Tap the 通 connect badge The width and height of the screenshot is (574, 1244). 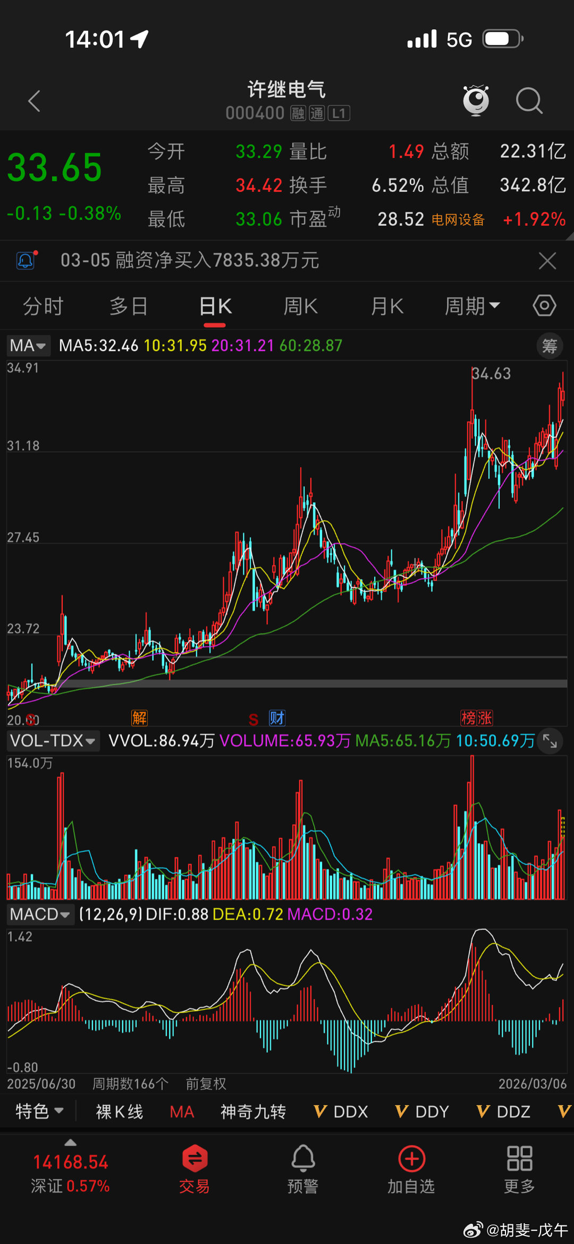pyautogui.click(x=317, y=113)
